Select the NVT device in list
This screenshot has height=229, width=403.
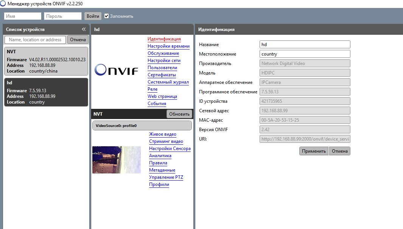[46, 61]
